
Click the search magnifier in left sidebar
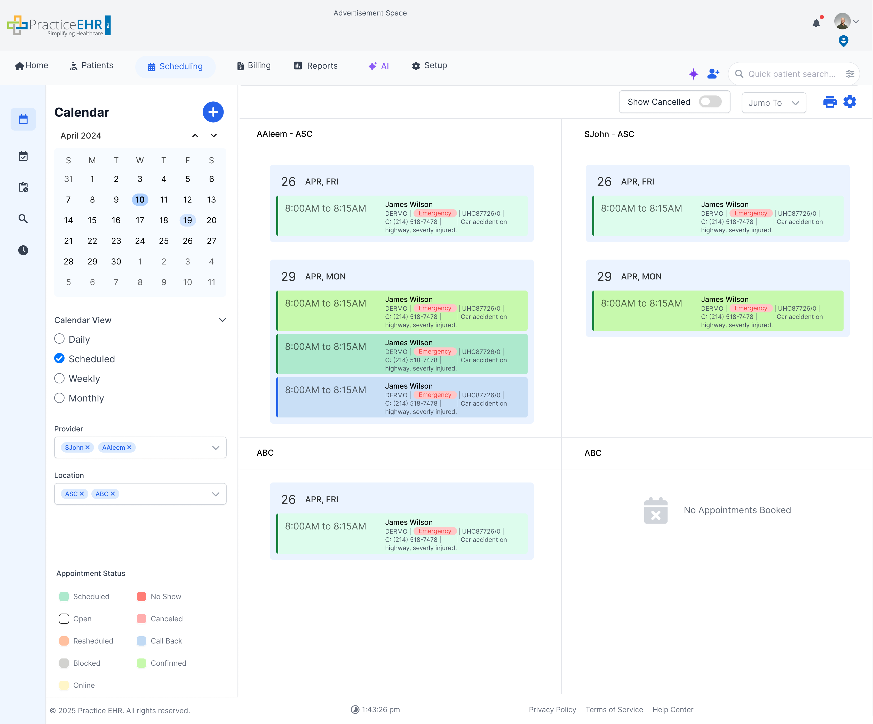(23, 219)
